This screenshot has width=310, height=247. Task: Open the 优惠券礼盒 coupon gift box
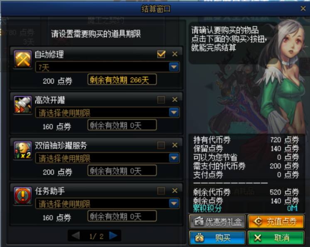click(x=217, y=222)
